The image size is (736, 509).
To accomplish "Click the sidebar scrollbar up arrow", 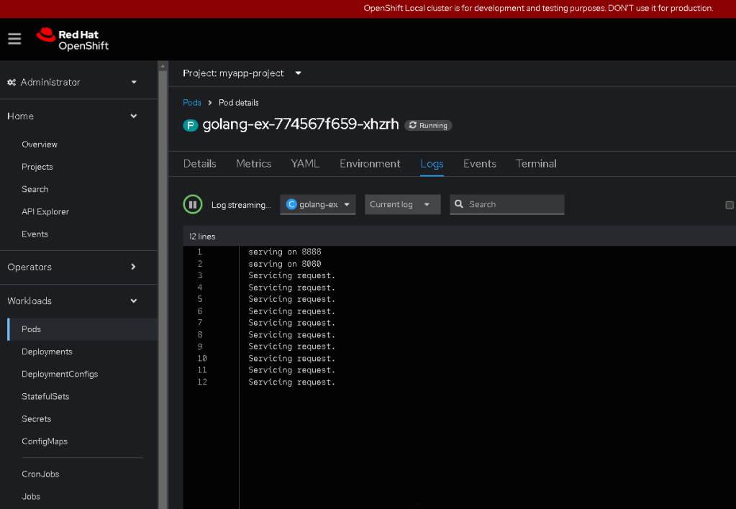I will point(163,66).
